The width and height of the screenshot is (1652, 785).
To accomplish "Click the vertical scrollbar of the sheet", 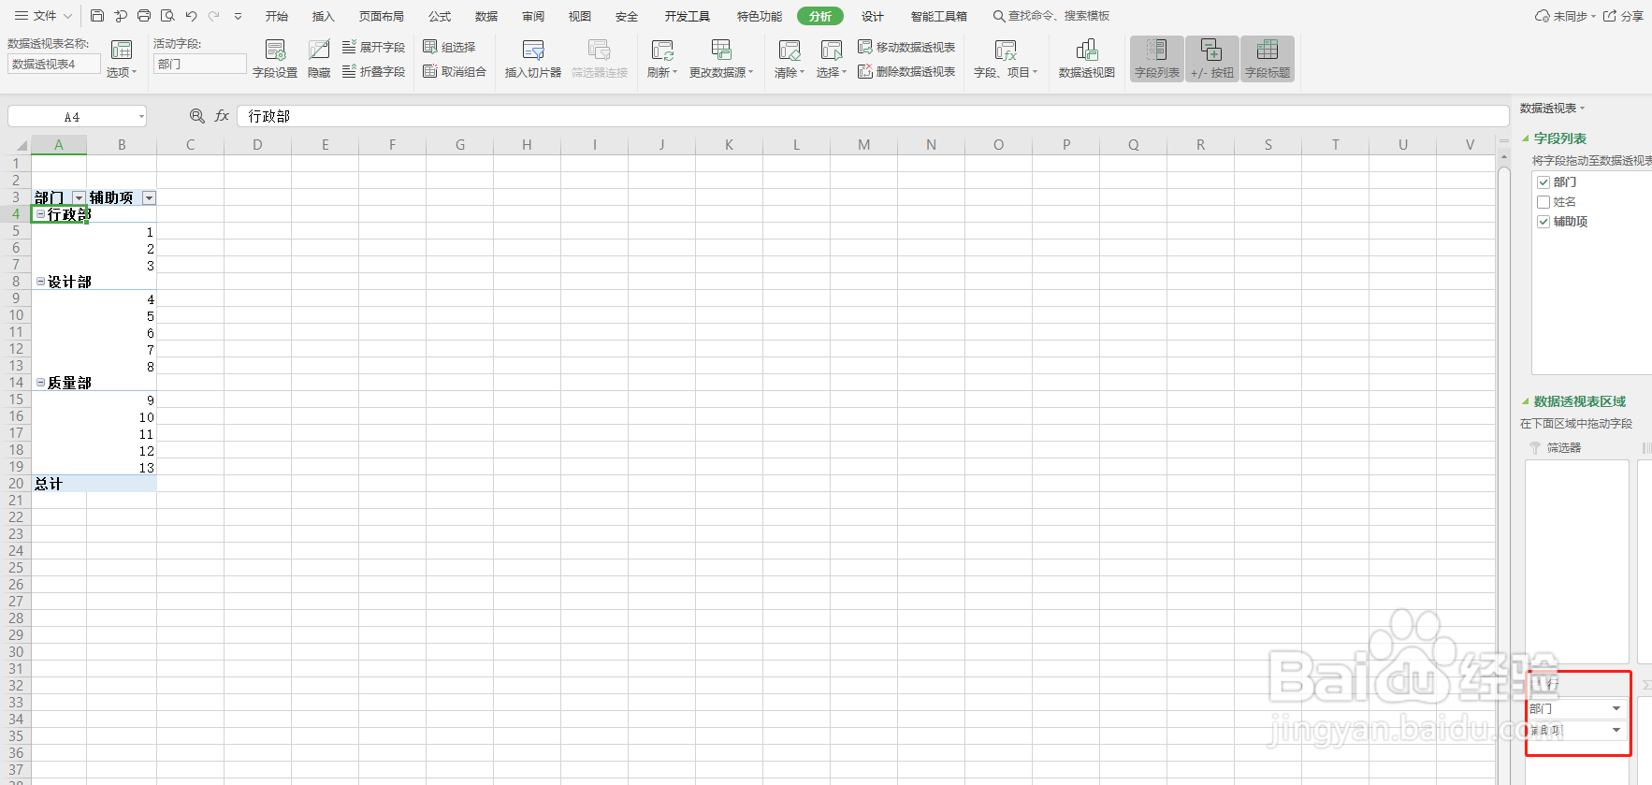I will pyautogui.click(x=1503, y=468).
